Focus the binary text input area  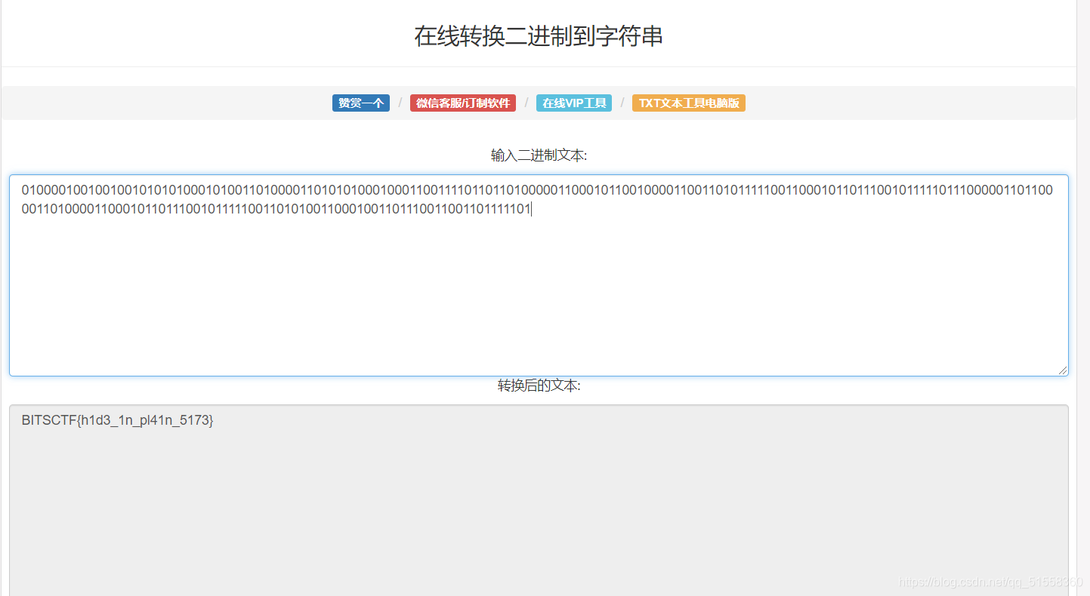pos(539,275)
